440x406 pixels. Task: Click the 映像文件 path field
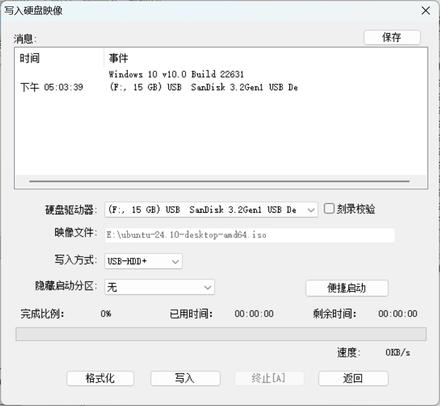click(250, 235)
